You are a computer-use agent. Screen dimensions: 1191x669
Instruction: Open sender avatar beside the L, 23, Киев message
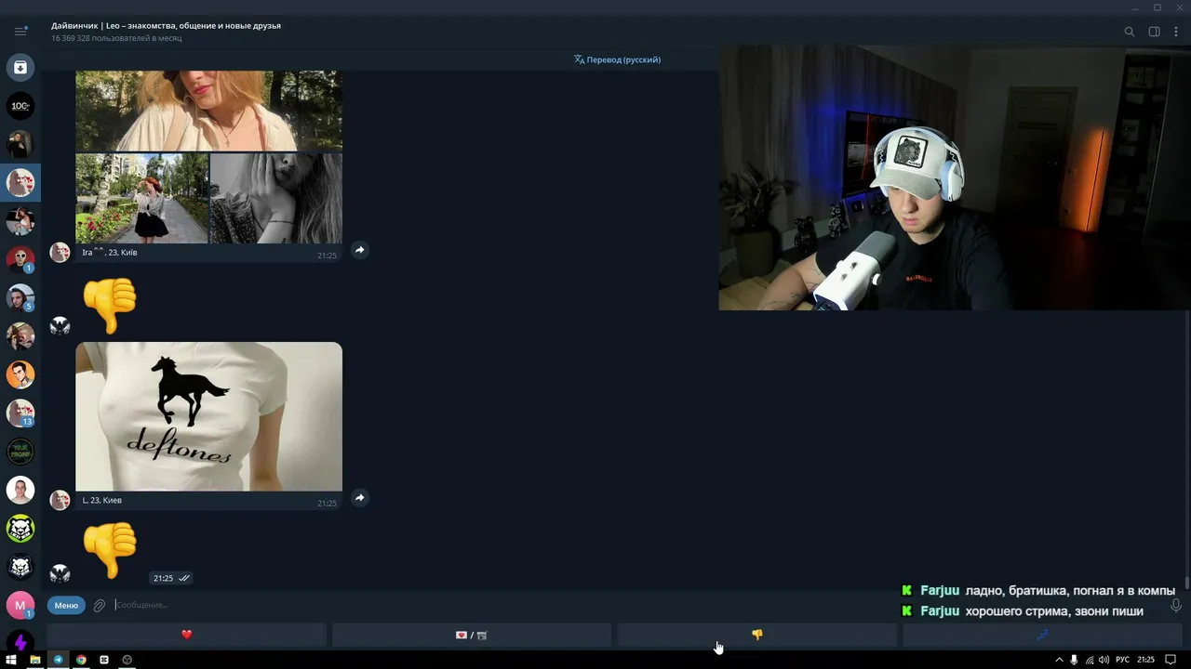point(60,500)
